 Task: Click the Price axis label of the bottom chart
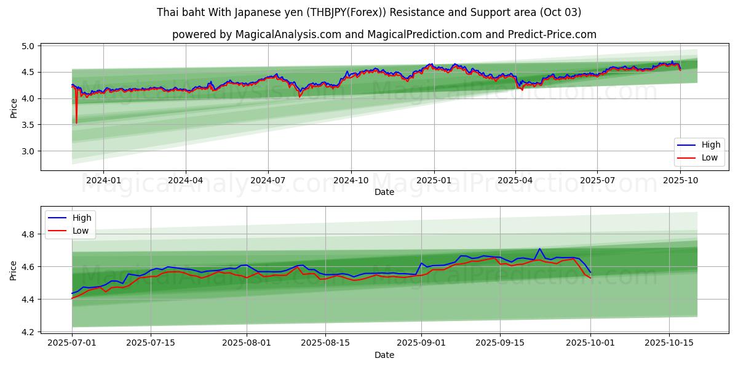coord(14,270)
